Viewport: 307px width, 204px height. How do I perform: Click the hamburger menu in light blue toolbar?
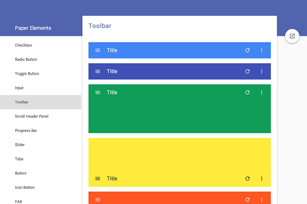point(98,50)
